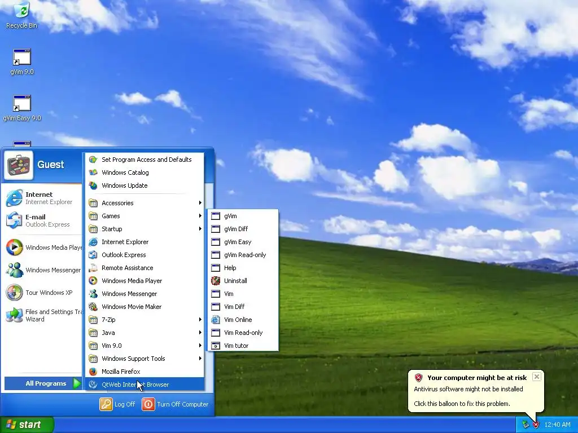
Task: Click the 'Your computer might be at risk' balloon
Action: pos(475,391)
